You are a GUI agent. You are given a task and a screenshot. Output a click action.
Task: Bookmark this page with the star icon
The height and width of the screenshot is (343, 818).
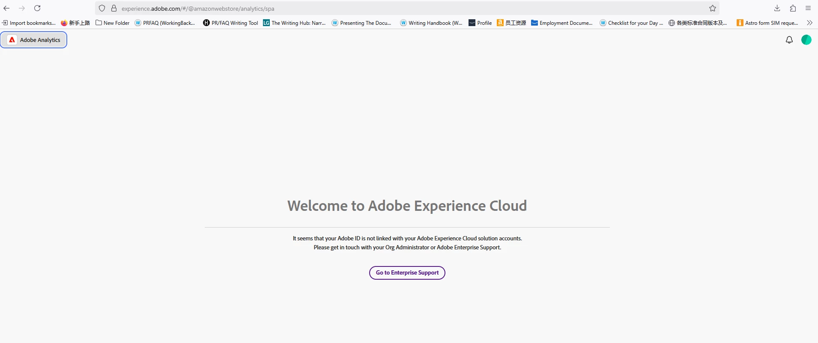(713, 8)
